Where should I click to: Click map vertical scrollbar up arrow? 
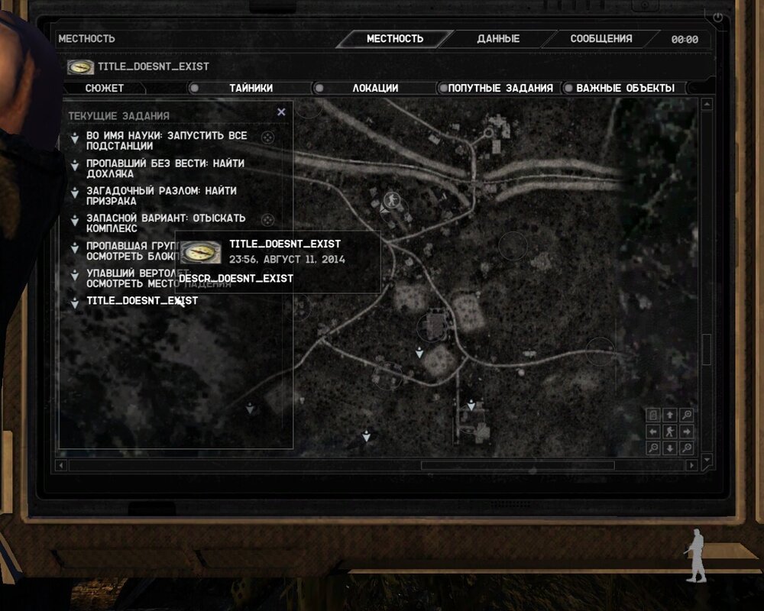[x=707, y=104]
